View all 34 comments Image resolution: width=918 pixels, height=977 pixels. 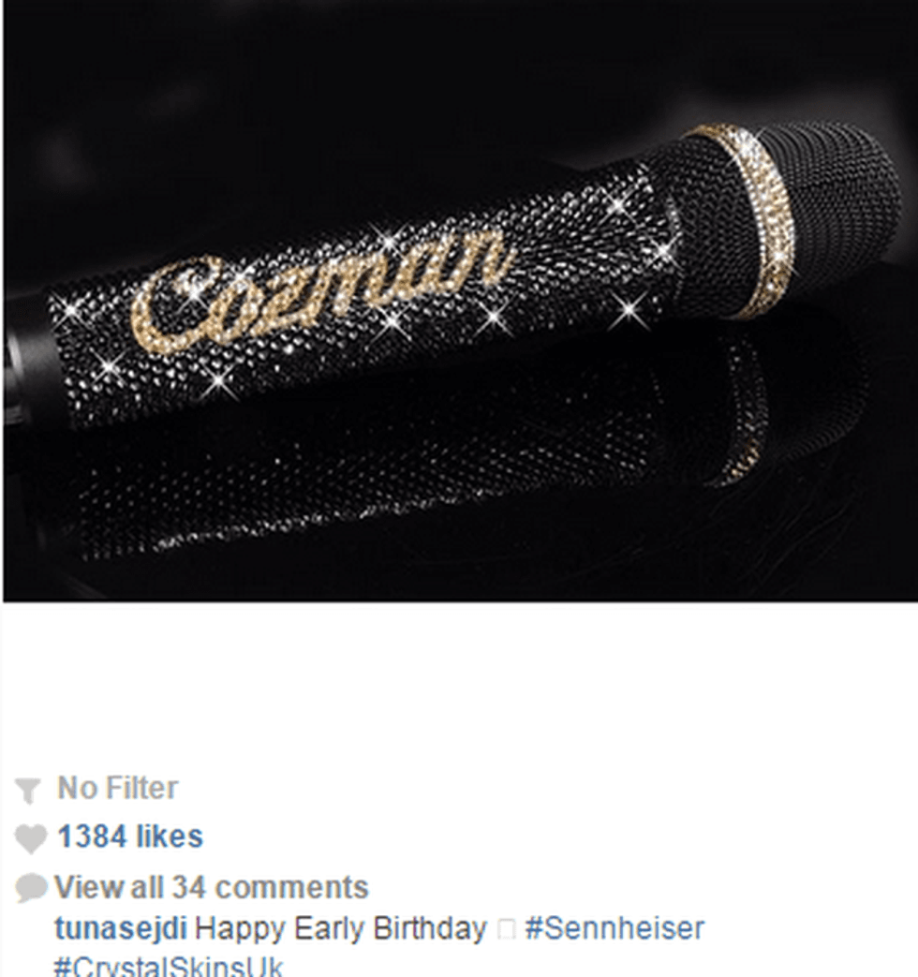point(212,887)
